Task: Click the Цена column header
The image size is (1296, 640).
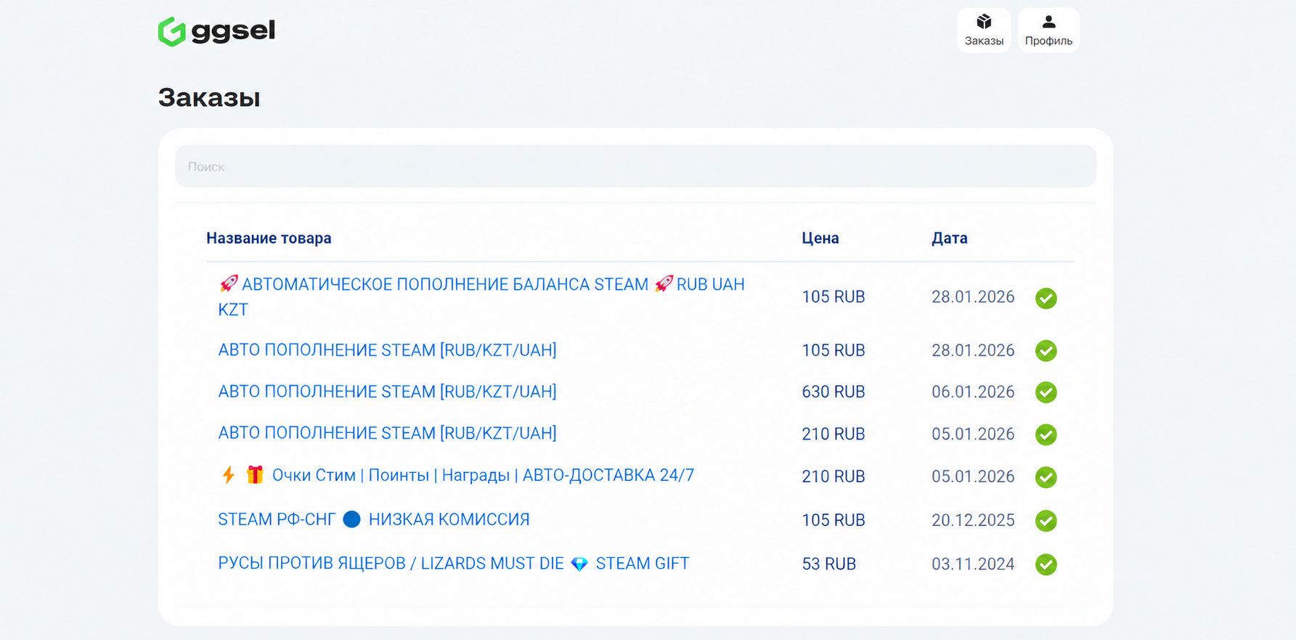Action: point(820,238)
